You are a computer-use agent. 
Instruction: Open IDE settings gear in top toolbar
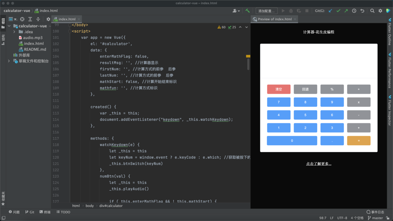point(380,11)
